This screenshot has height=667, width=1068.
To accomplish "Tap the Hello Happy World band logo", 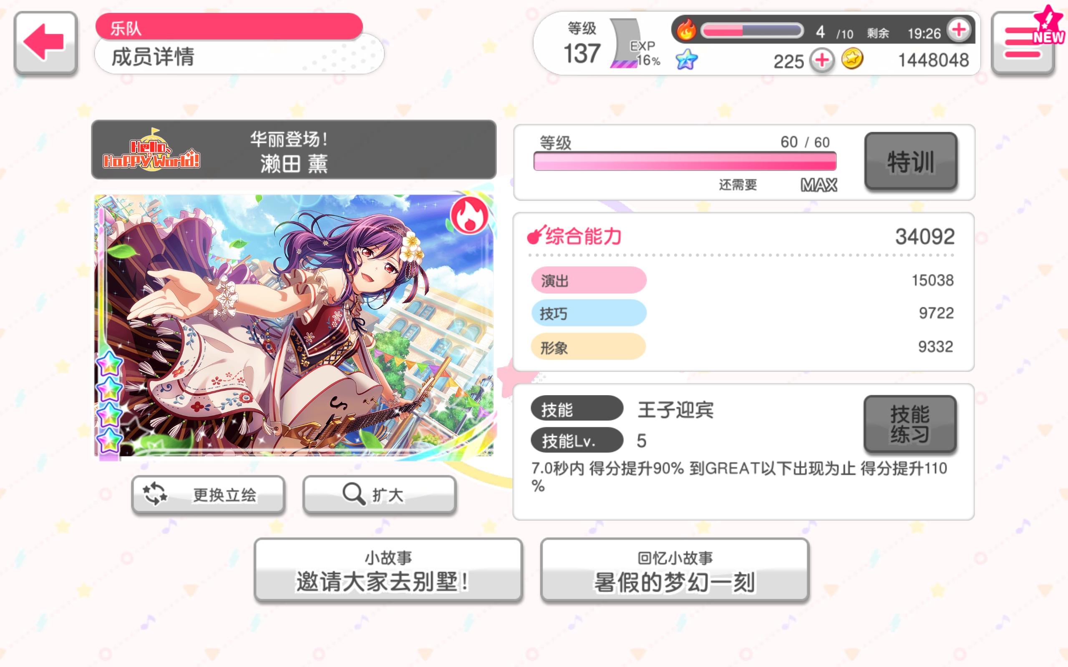I will (x=151, y=150).
